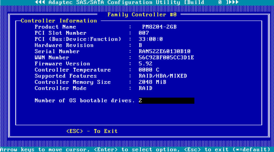Image resolution: width=274 pixels, height=152 pixels.
Task: Click the Number of OS bootable drives field
Action: point(166,101)
